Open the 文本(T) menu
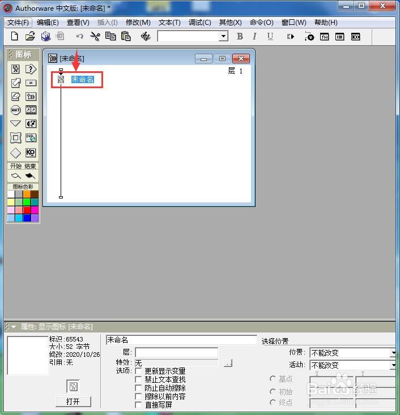Screen dimensions: 400x415 tap(169, 23)
